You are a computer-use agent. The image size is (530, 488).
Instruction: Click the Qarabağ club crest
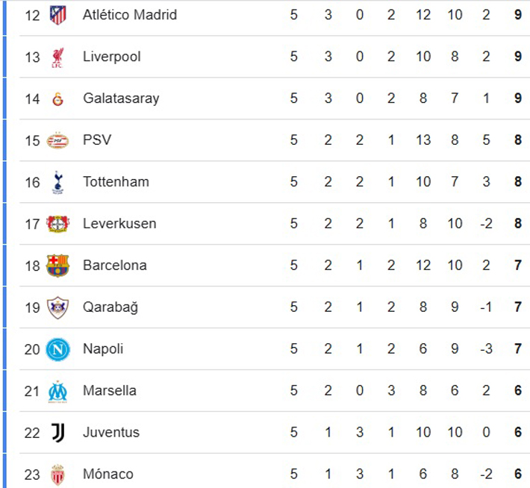coord(57,307)
